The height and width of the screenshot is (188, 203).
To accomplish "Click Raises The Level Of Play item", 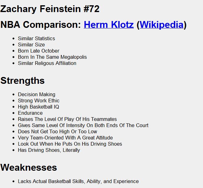I will [67, 119].
